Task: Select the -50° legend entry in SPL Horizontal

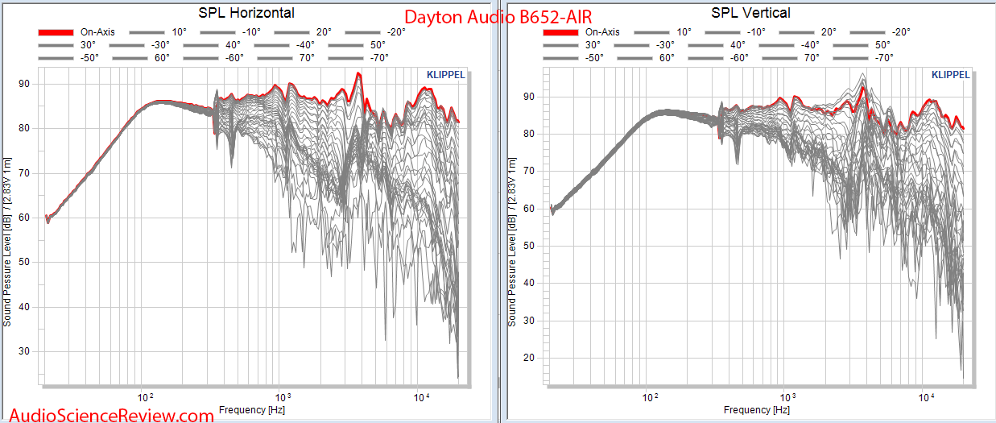Action: click(67, 58)
